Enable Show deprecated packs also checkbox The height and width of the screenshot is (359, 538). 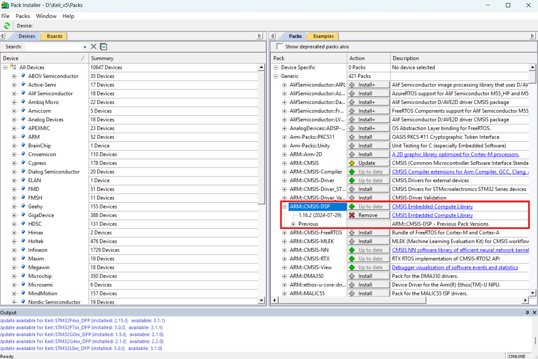(280, 47)
